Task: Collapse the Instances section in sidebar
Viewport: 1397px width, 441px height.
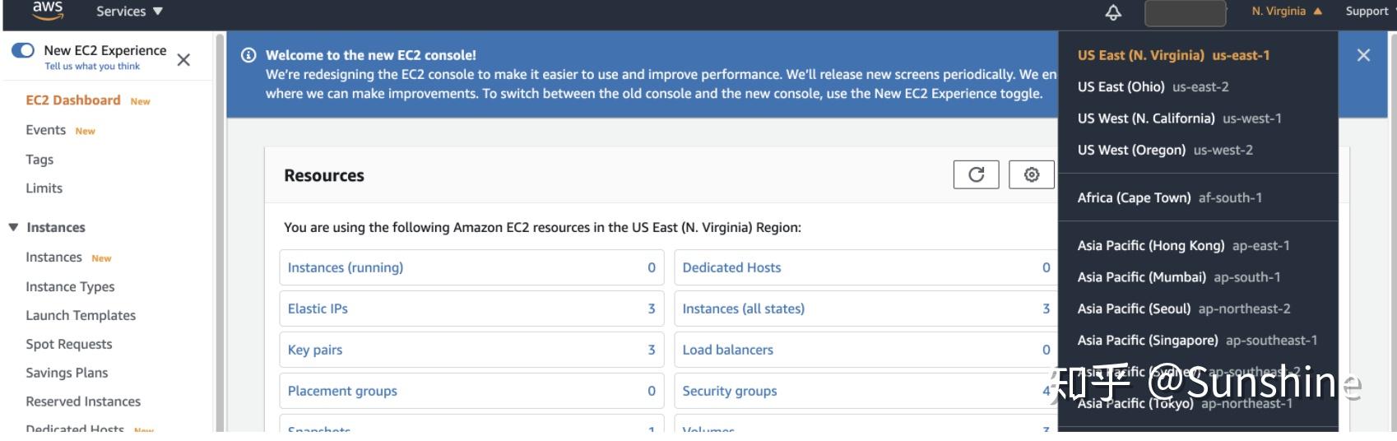Action: [13, 227]
